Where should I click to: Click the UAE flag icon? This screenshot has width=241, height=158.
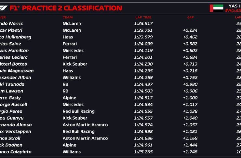pos(216,8)
